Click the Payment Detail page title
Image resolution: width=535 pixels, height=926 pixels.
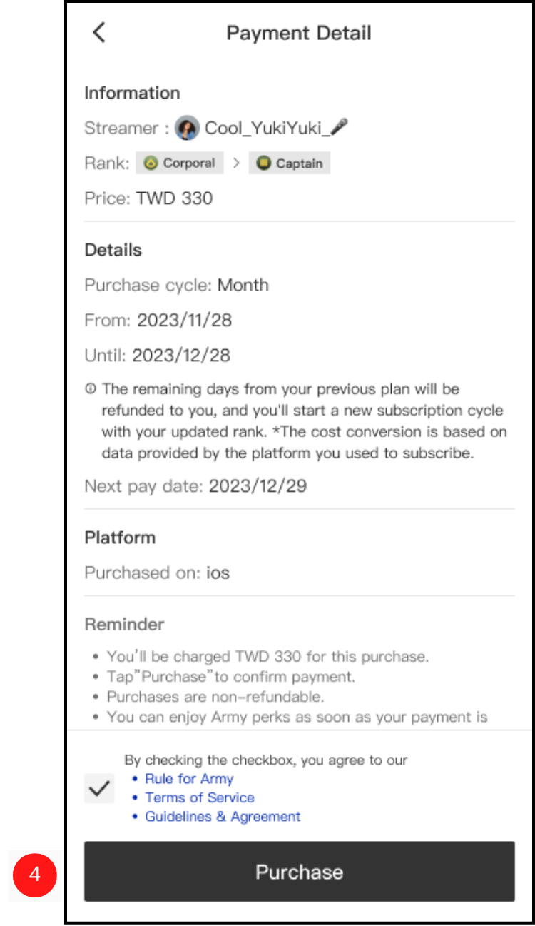tap(299, 33)
